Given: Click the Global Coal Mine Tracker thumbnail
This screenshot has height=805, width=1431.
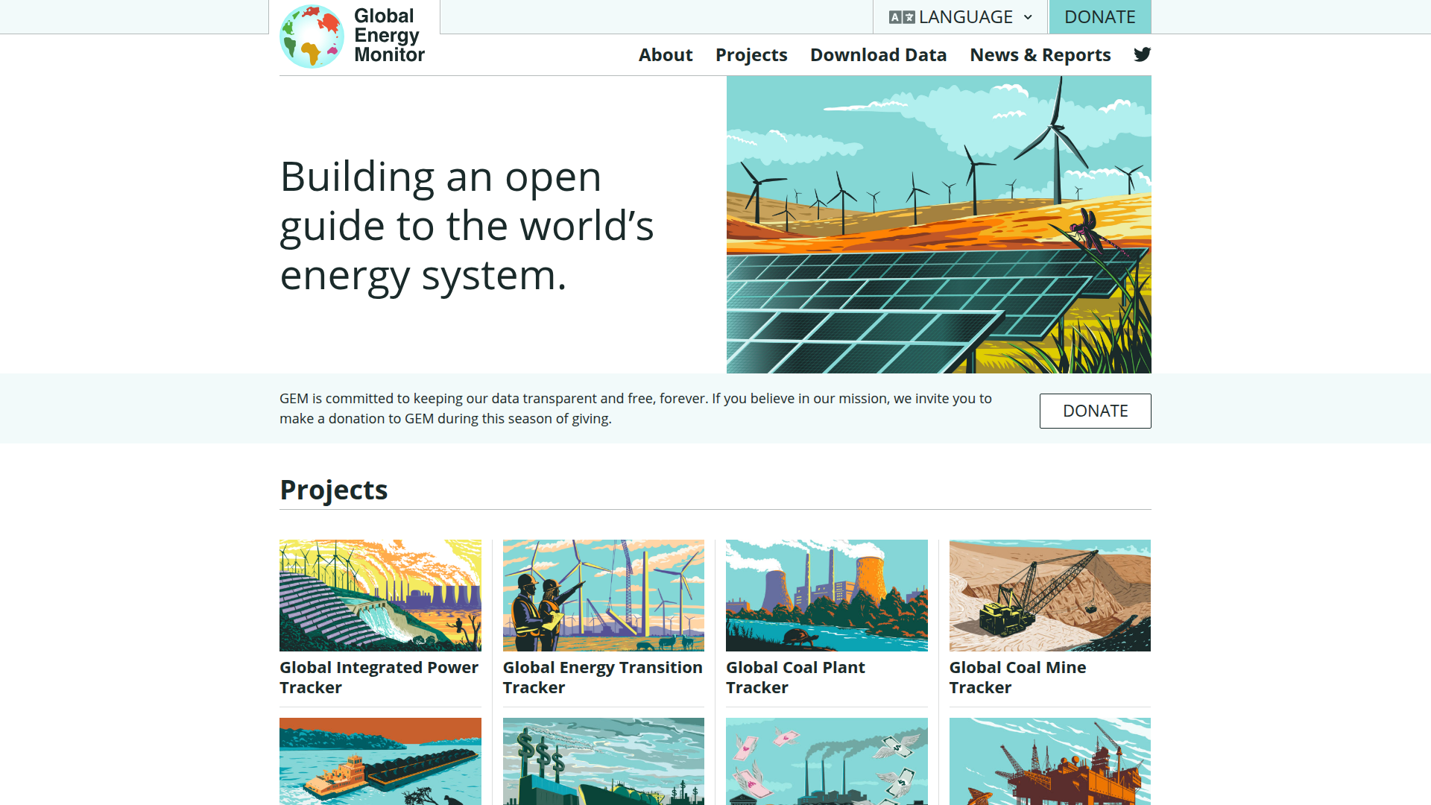Looking at the screenshot, I should [x=1050, y=596].
